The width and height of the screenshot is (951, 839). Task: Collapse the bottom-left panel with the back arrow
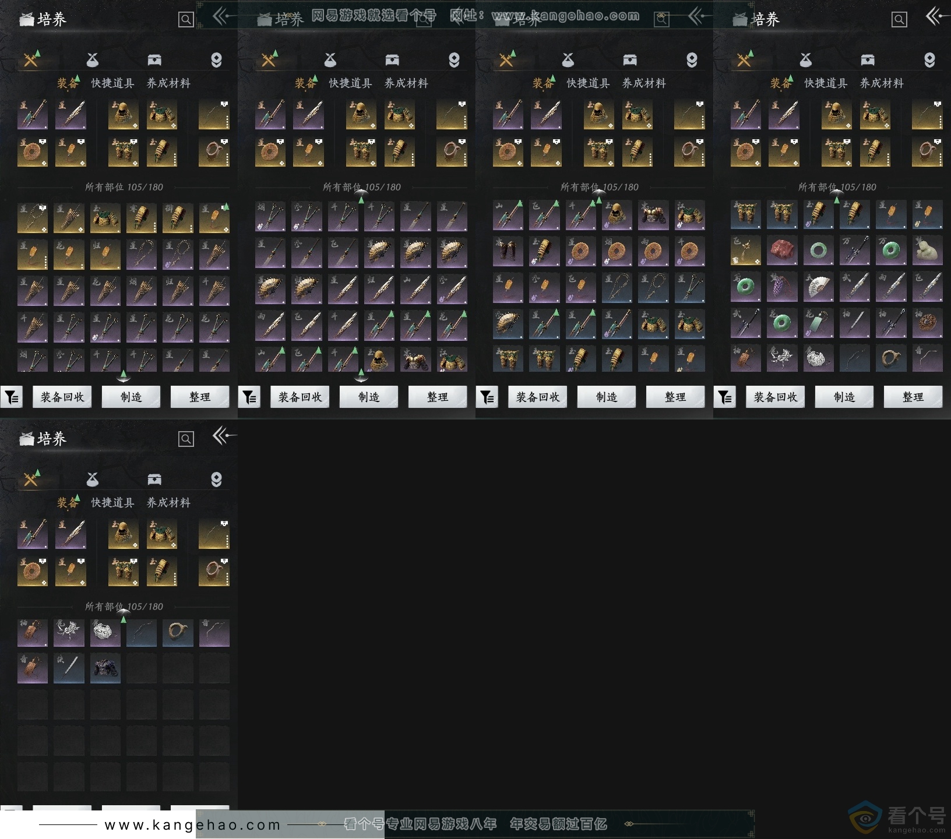[224, 435]
